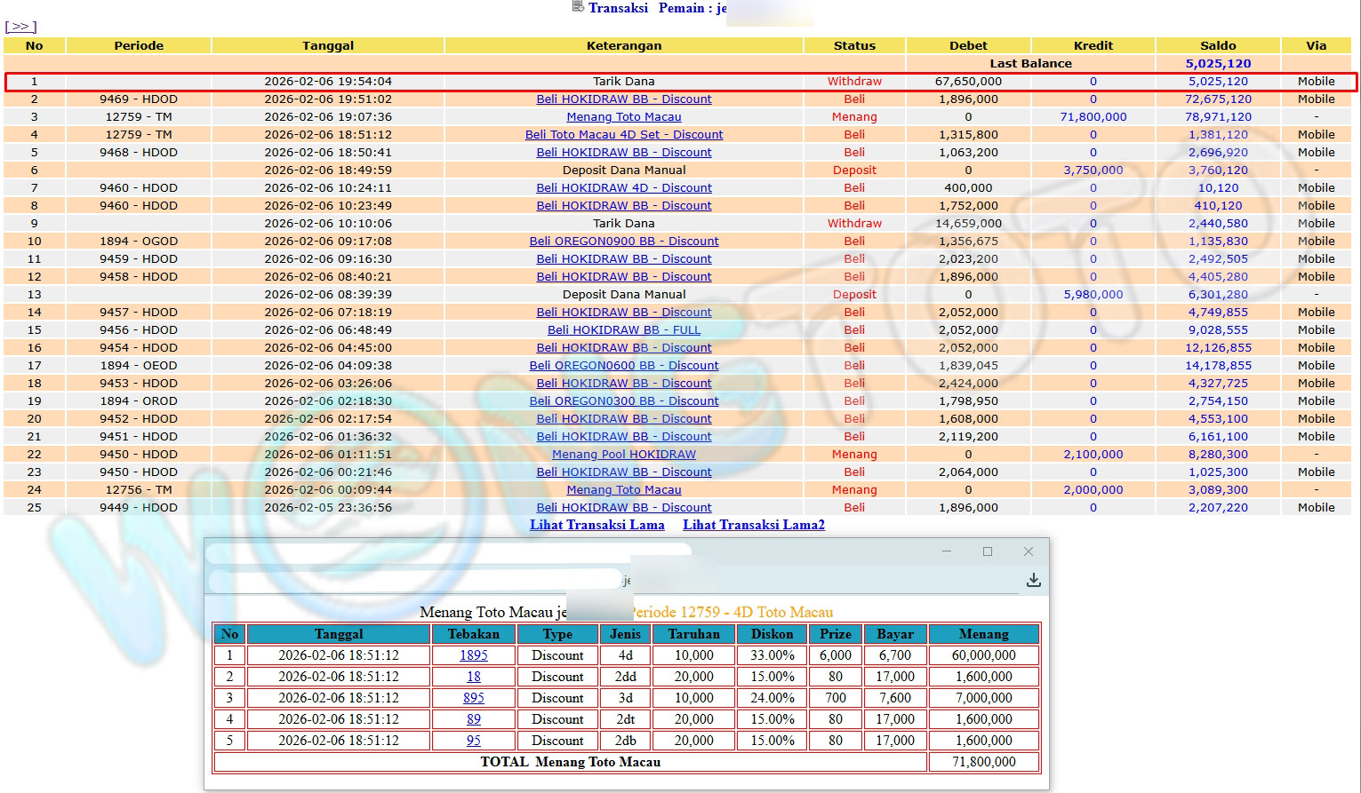The height and width of the screenshot is (793, 1361).
Task: Open Beli HOKIDRAW BB - FULL link
Action: coord(623,330)
